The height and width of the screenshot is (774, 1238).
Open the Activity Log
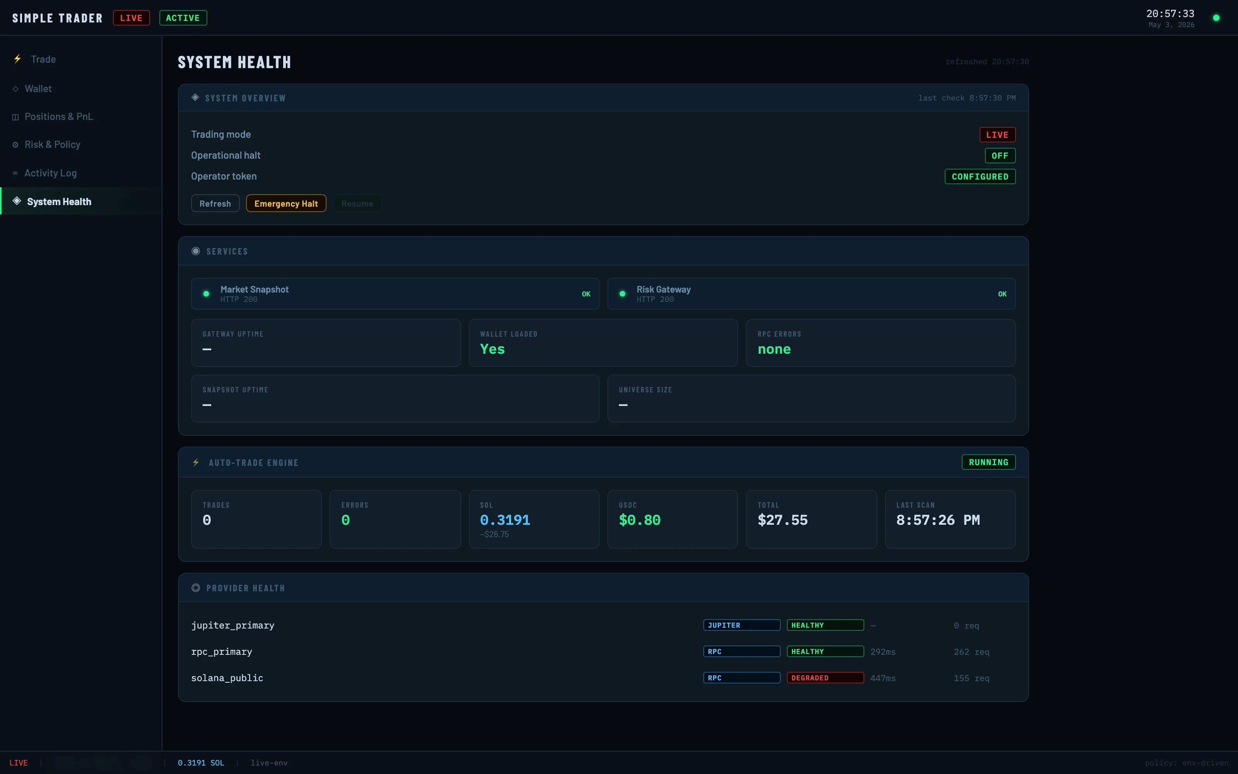point(81,173)
